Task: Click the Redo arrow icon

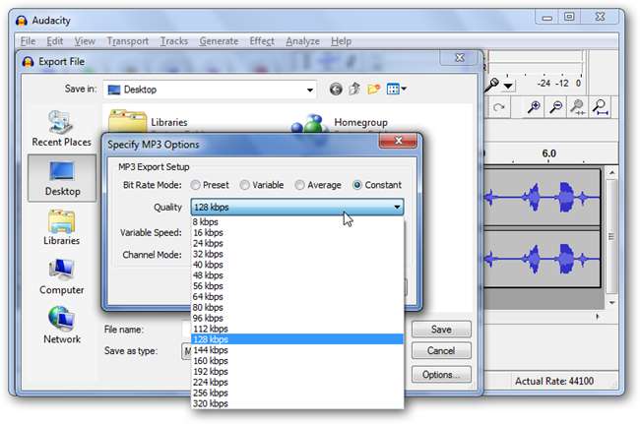Action: 499,107
